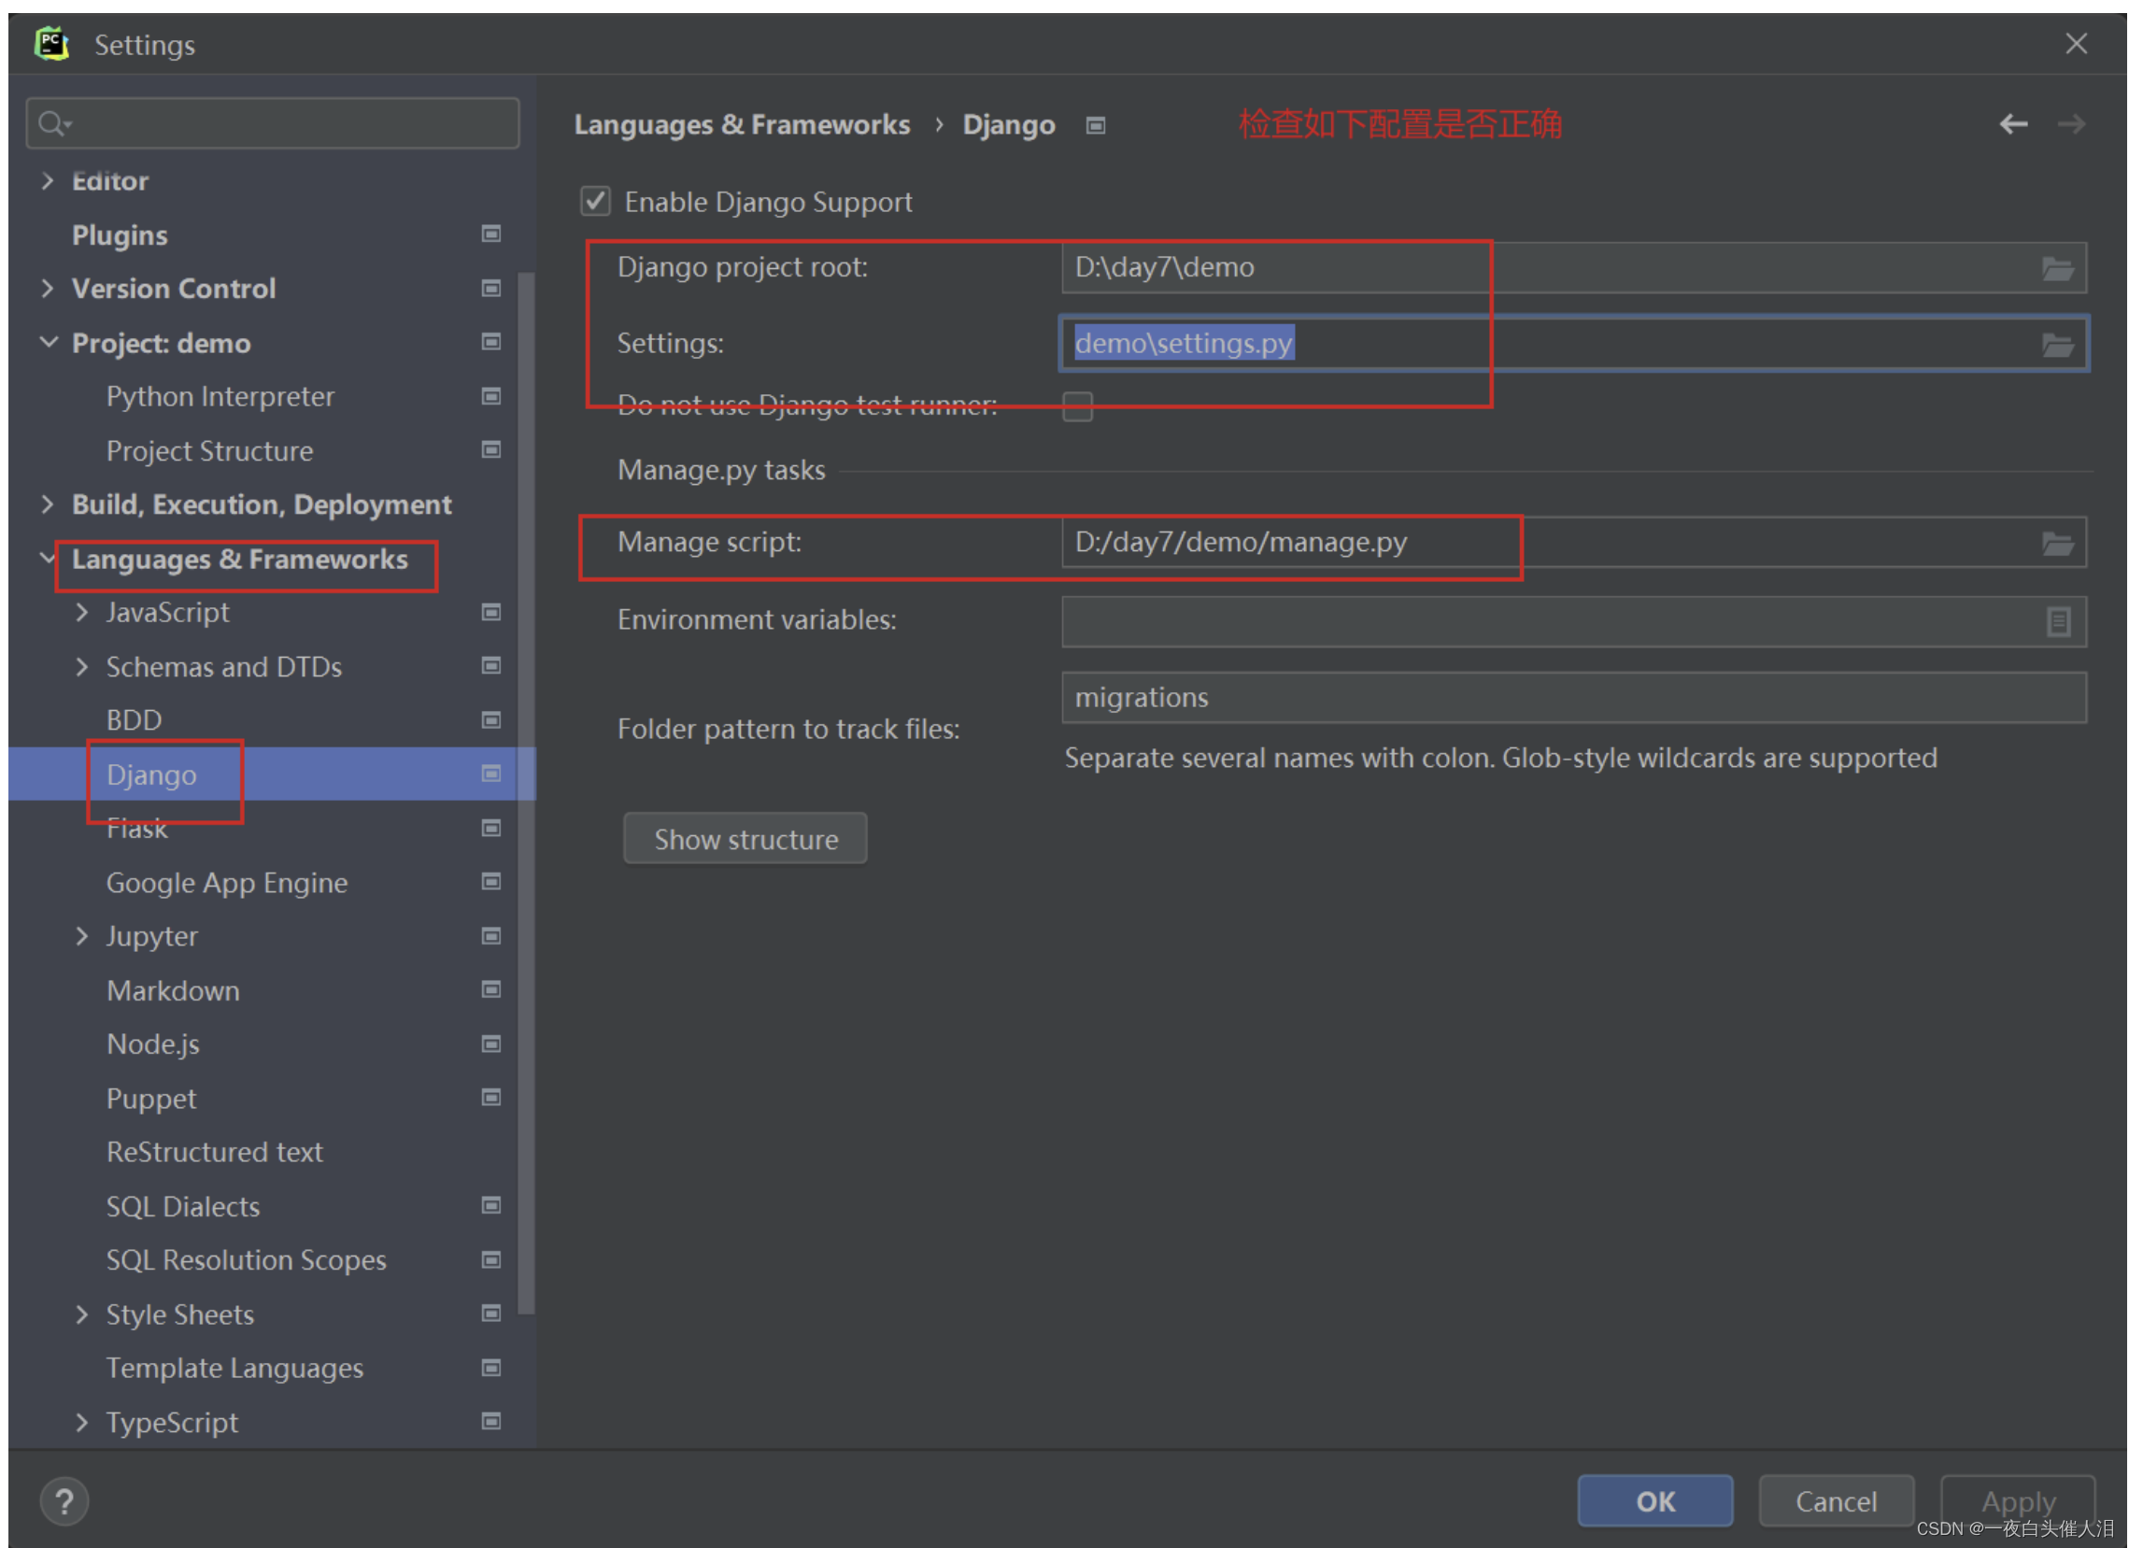The image size is (2129, 1548).
Task: Expand the JavaScript subsection
Action: (x=81, y=613)
